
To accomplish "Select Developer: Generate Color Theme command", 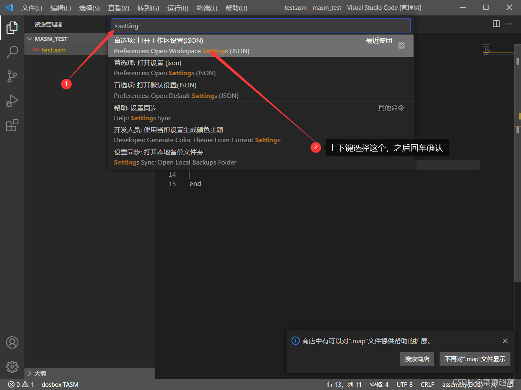I will point(261,135).
